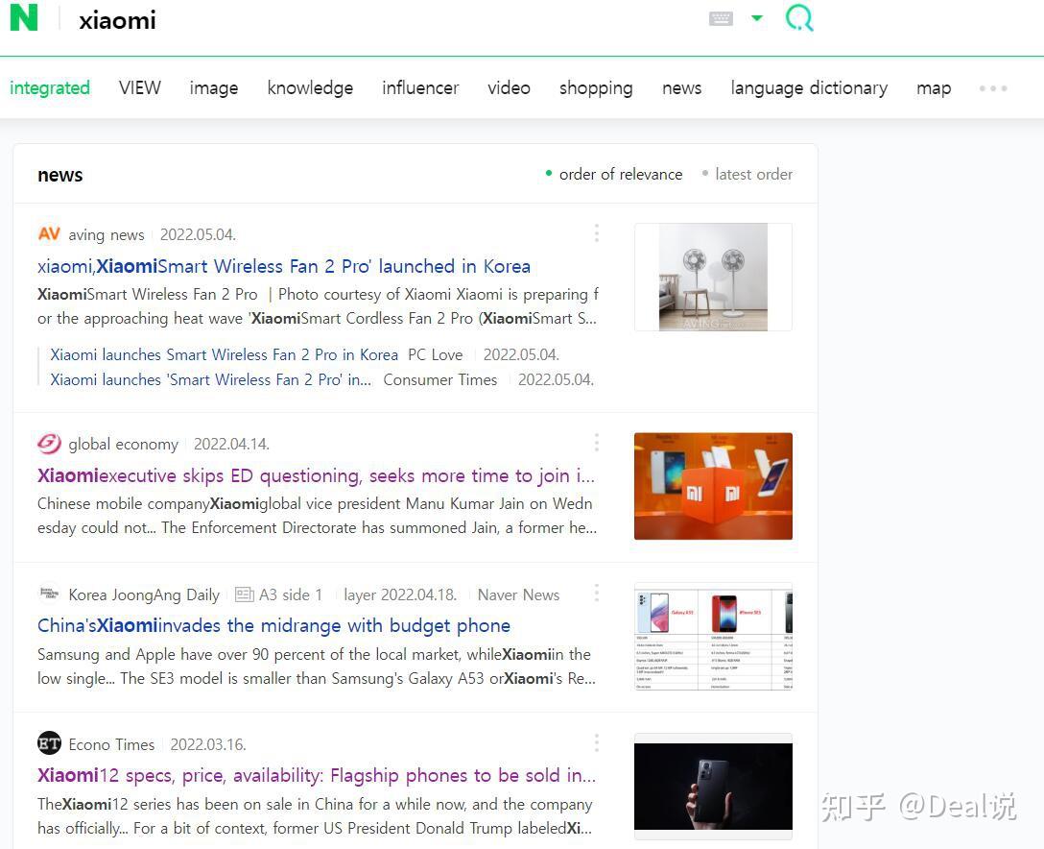This screenshot has height=849, width=1044.
Task: Open the virtual keyboard icon
Action: (721, 18)
